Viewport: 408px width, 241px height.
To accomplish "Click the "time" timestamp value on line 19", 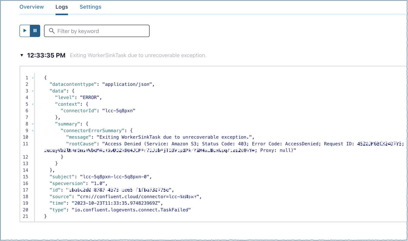I will click(x=117, y=203).
